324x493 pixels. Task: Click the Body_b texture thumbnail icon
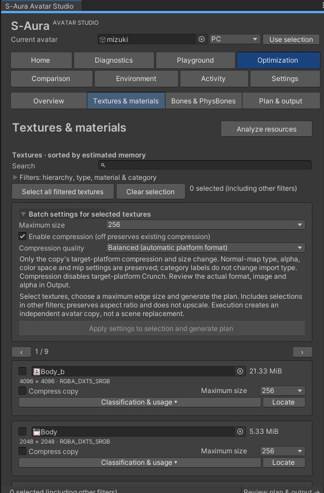tap(37, 372)
